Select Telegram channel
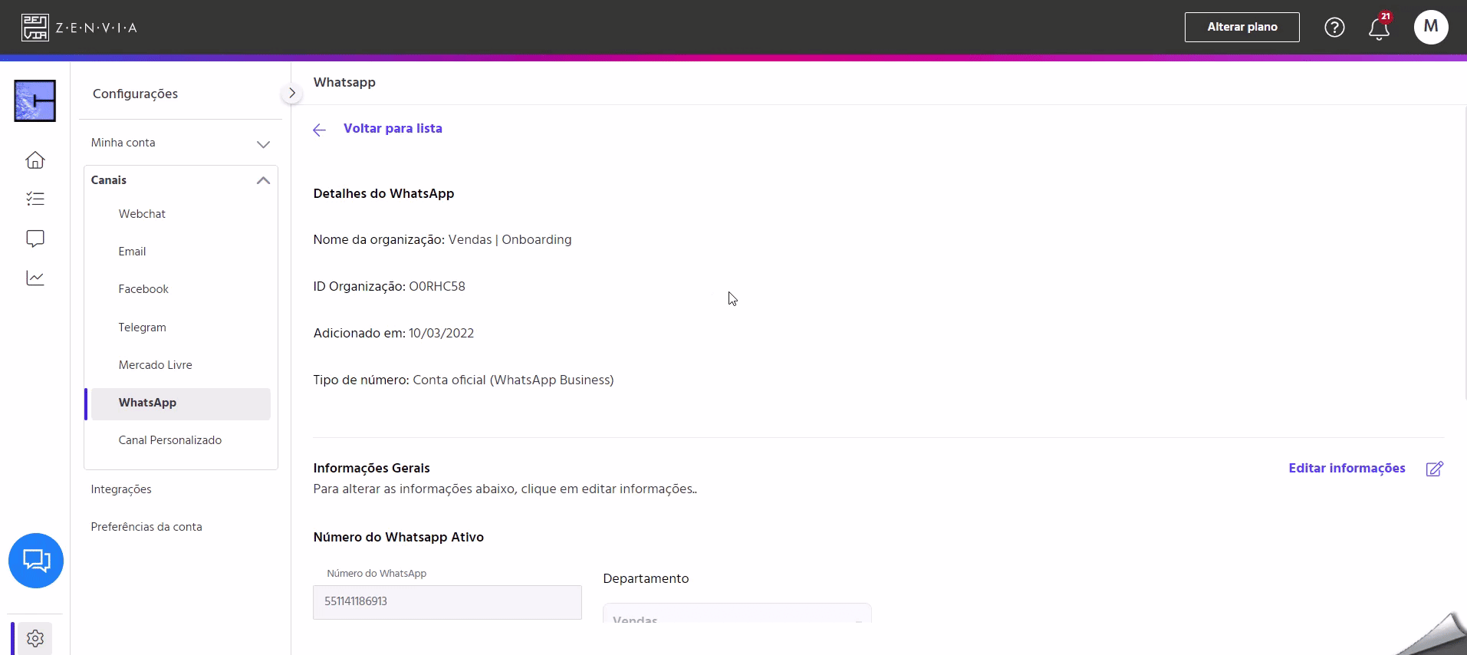 click(x=142, y=327)
